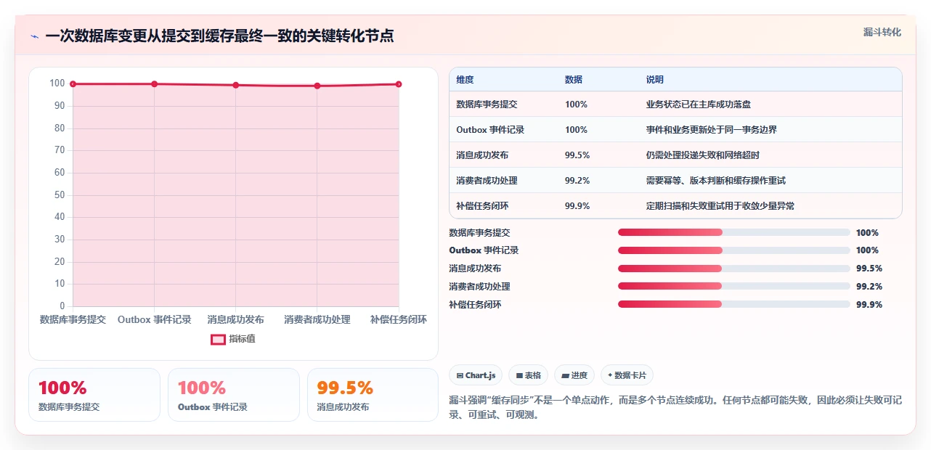Image resolution: width=931 pixels, height=450 pixels.
Task: Click the 维度 column header
Action: (x=465, y=80)
